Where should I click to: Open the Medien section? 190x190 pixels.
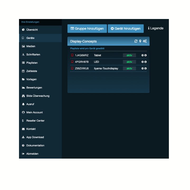coord(40,46)
